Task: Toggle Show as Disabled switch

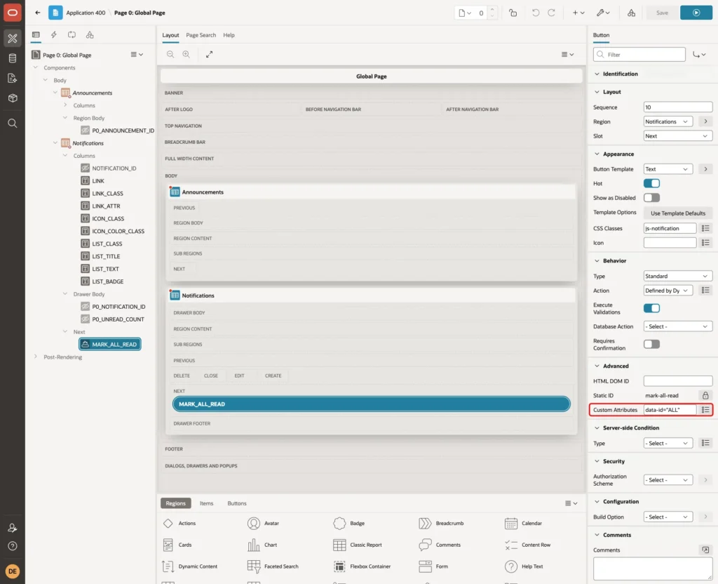Action: [651, 197]
